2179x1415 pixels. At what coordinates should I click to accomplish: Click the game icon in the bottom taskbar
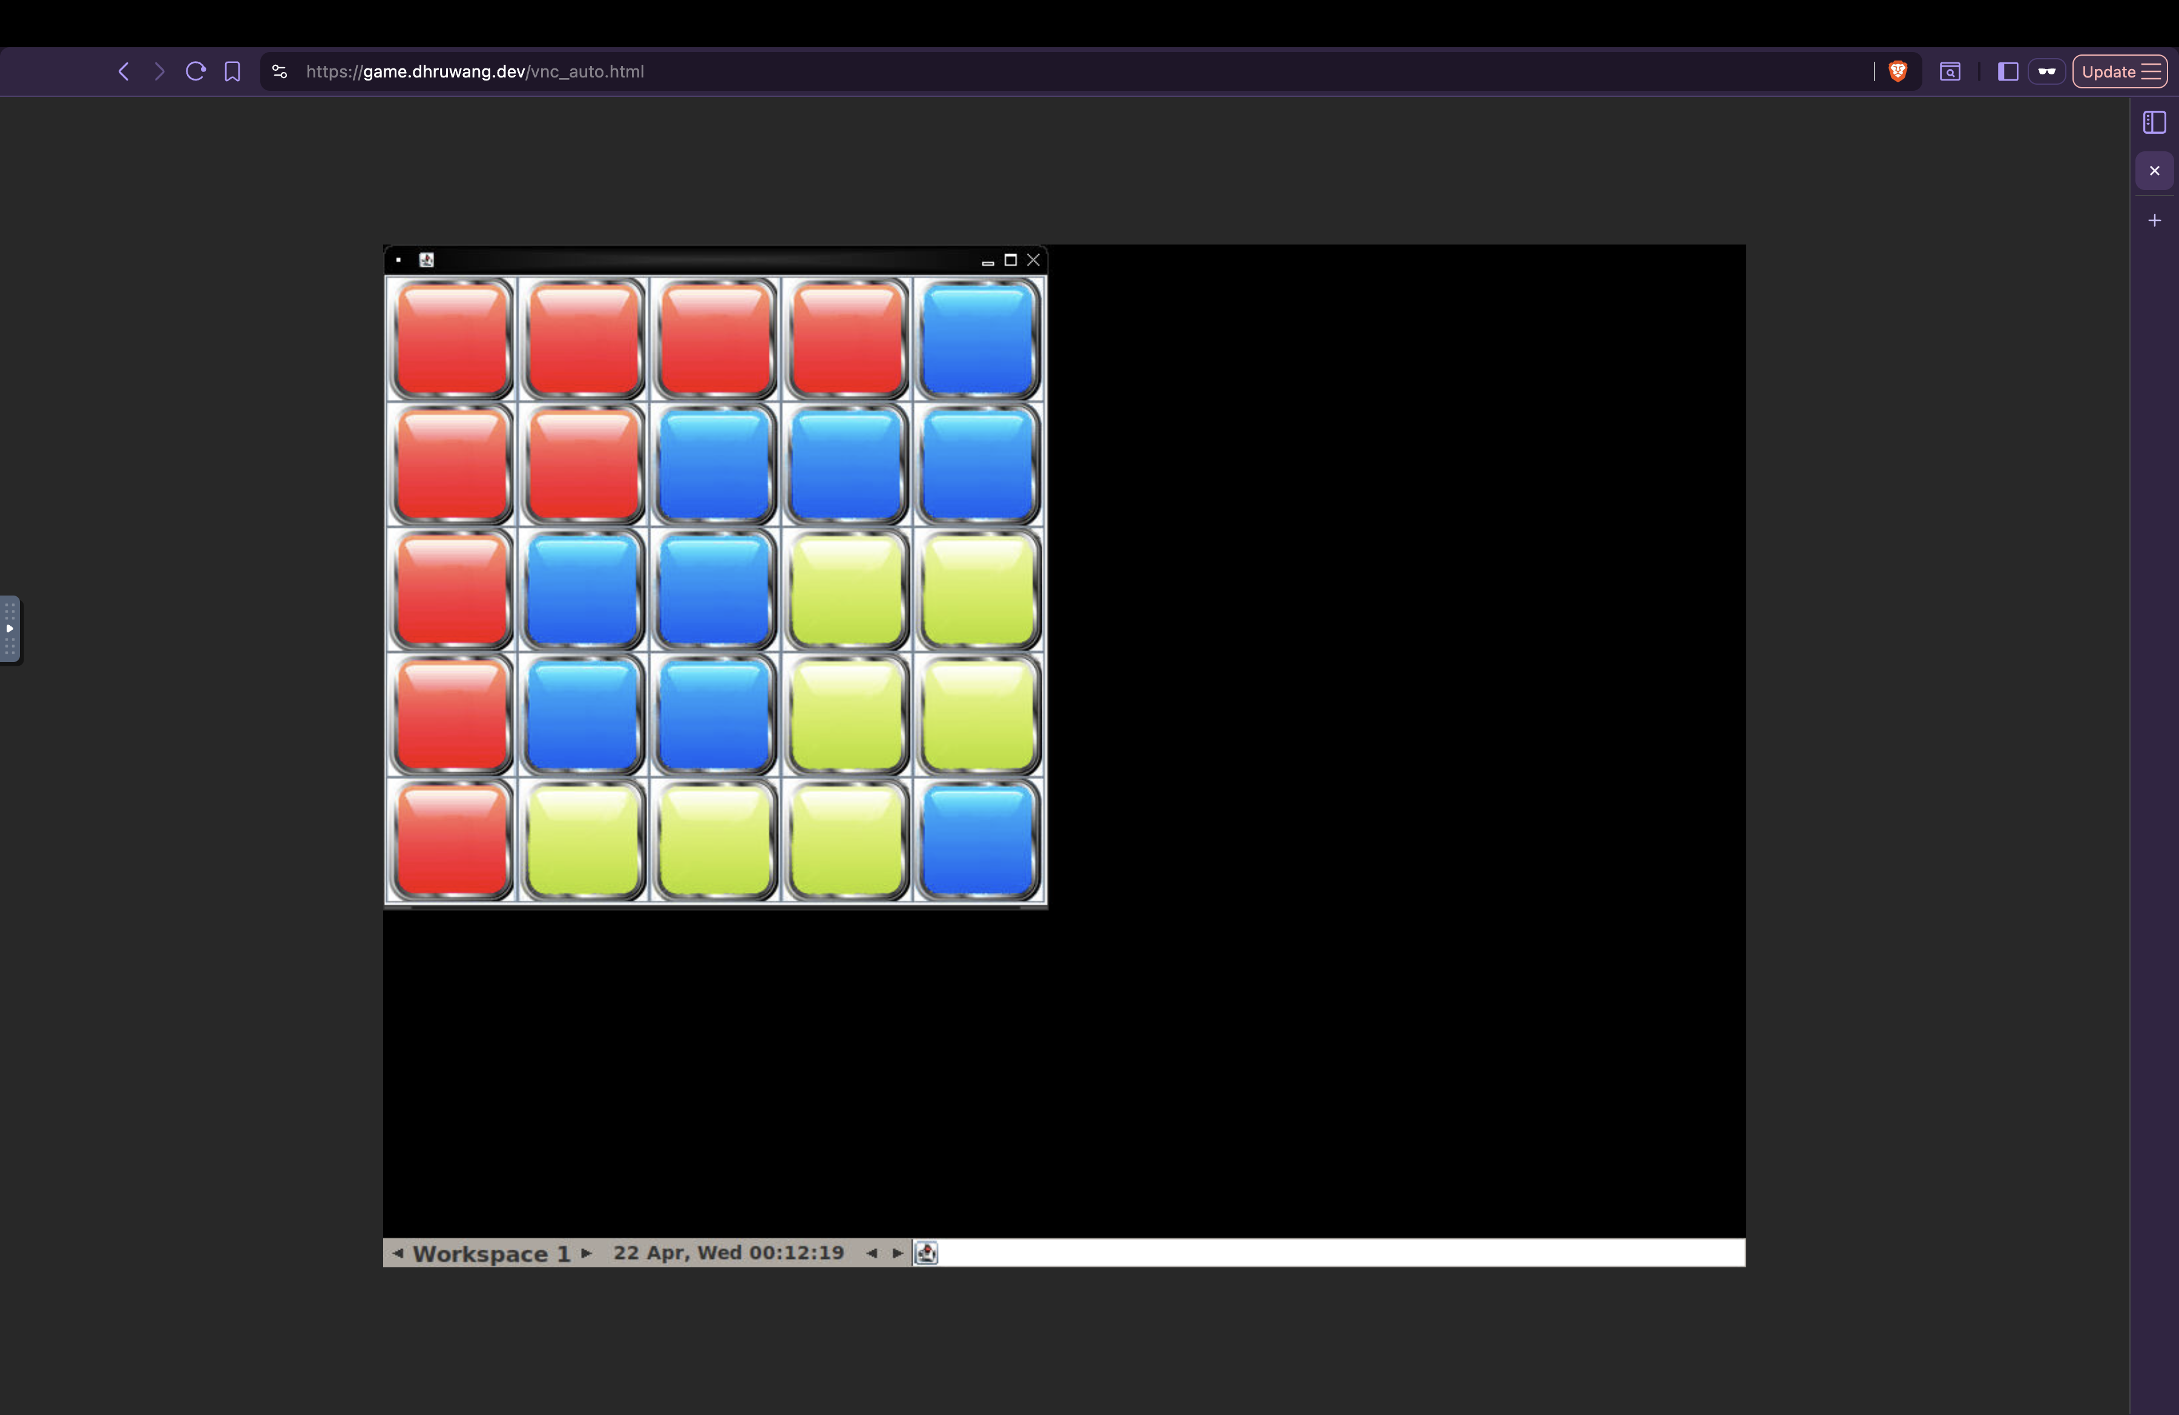click(x=927, y=1253)
